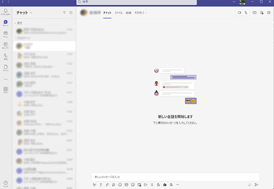
Task: Open the emoji picker
Action: pos(120,185)
